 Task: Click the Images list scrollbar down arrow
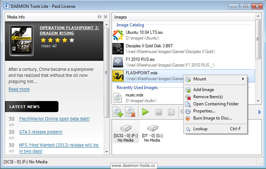pos(258,101)
